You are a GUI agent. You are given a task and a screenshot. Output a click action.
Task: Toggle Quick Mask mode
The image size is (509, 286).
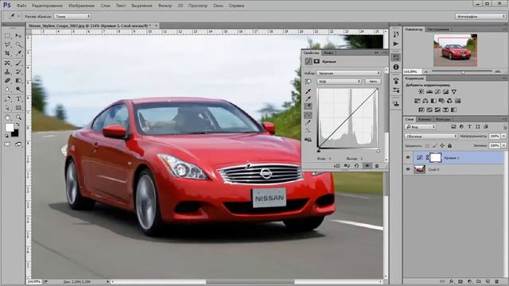click(7, 144)
